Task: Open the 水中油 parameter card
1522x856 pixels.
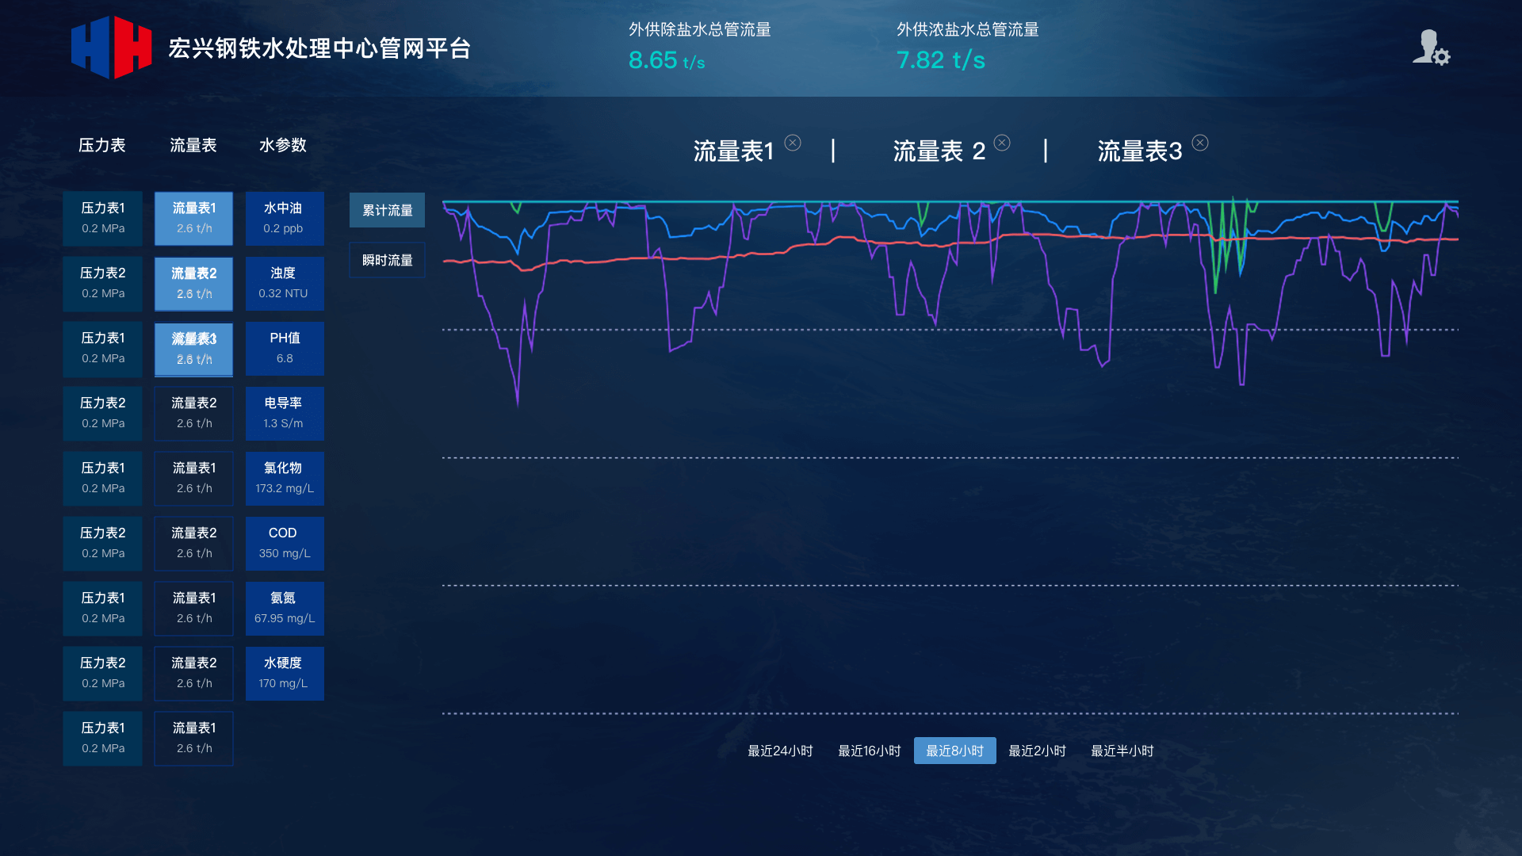Action: pos(284,218)
